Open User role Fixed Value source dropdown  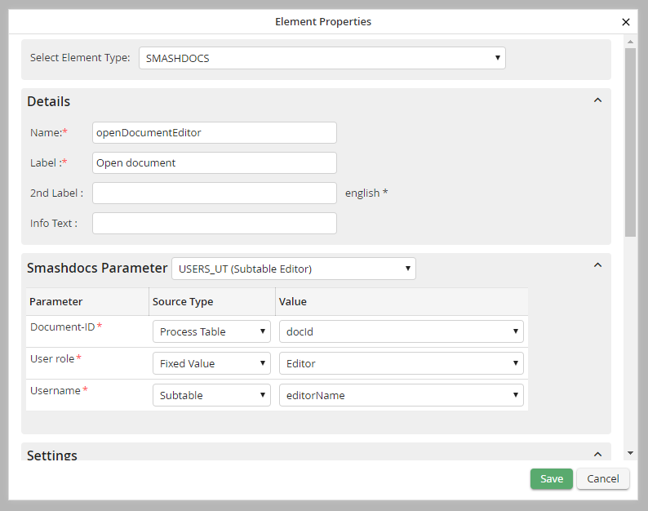211,363
